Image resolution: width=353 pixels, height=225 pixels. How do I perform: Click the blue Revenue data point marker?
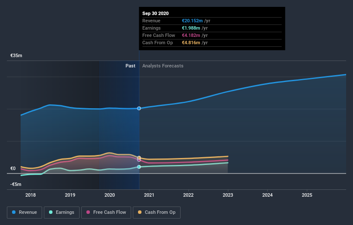point(139,108)
